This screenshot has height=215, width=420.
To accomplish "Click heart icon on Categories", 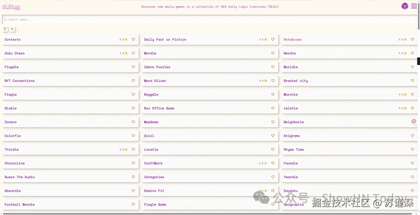I will pyautogui.click(x=273, y=177).
